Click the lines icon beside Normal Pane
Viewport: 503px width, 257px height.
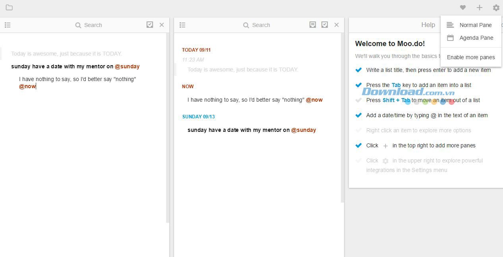pyautogui.click(x=450, y=25)
